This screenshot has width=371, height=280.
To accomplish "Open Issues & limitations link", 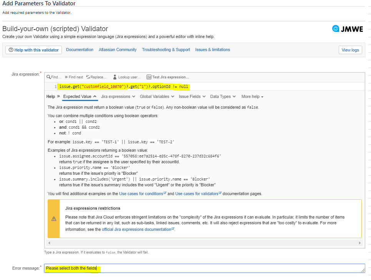I will pos(213,50).
